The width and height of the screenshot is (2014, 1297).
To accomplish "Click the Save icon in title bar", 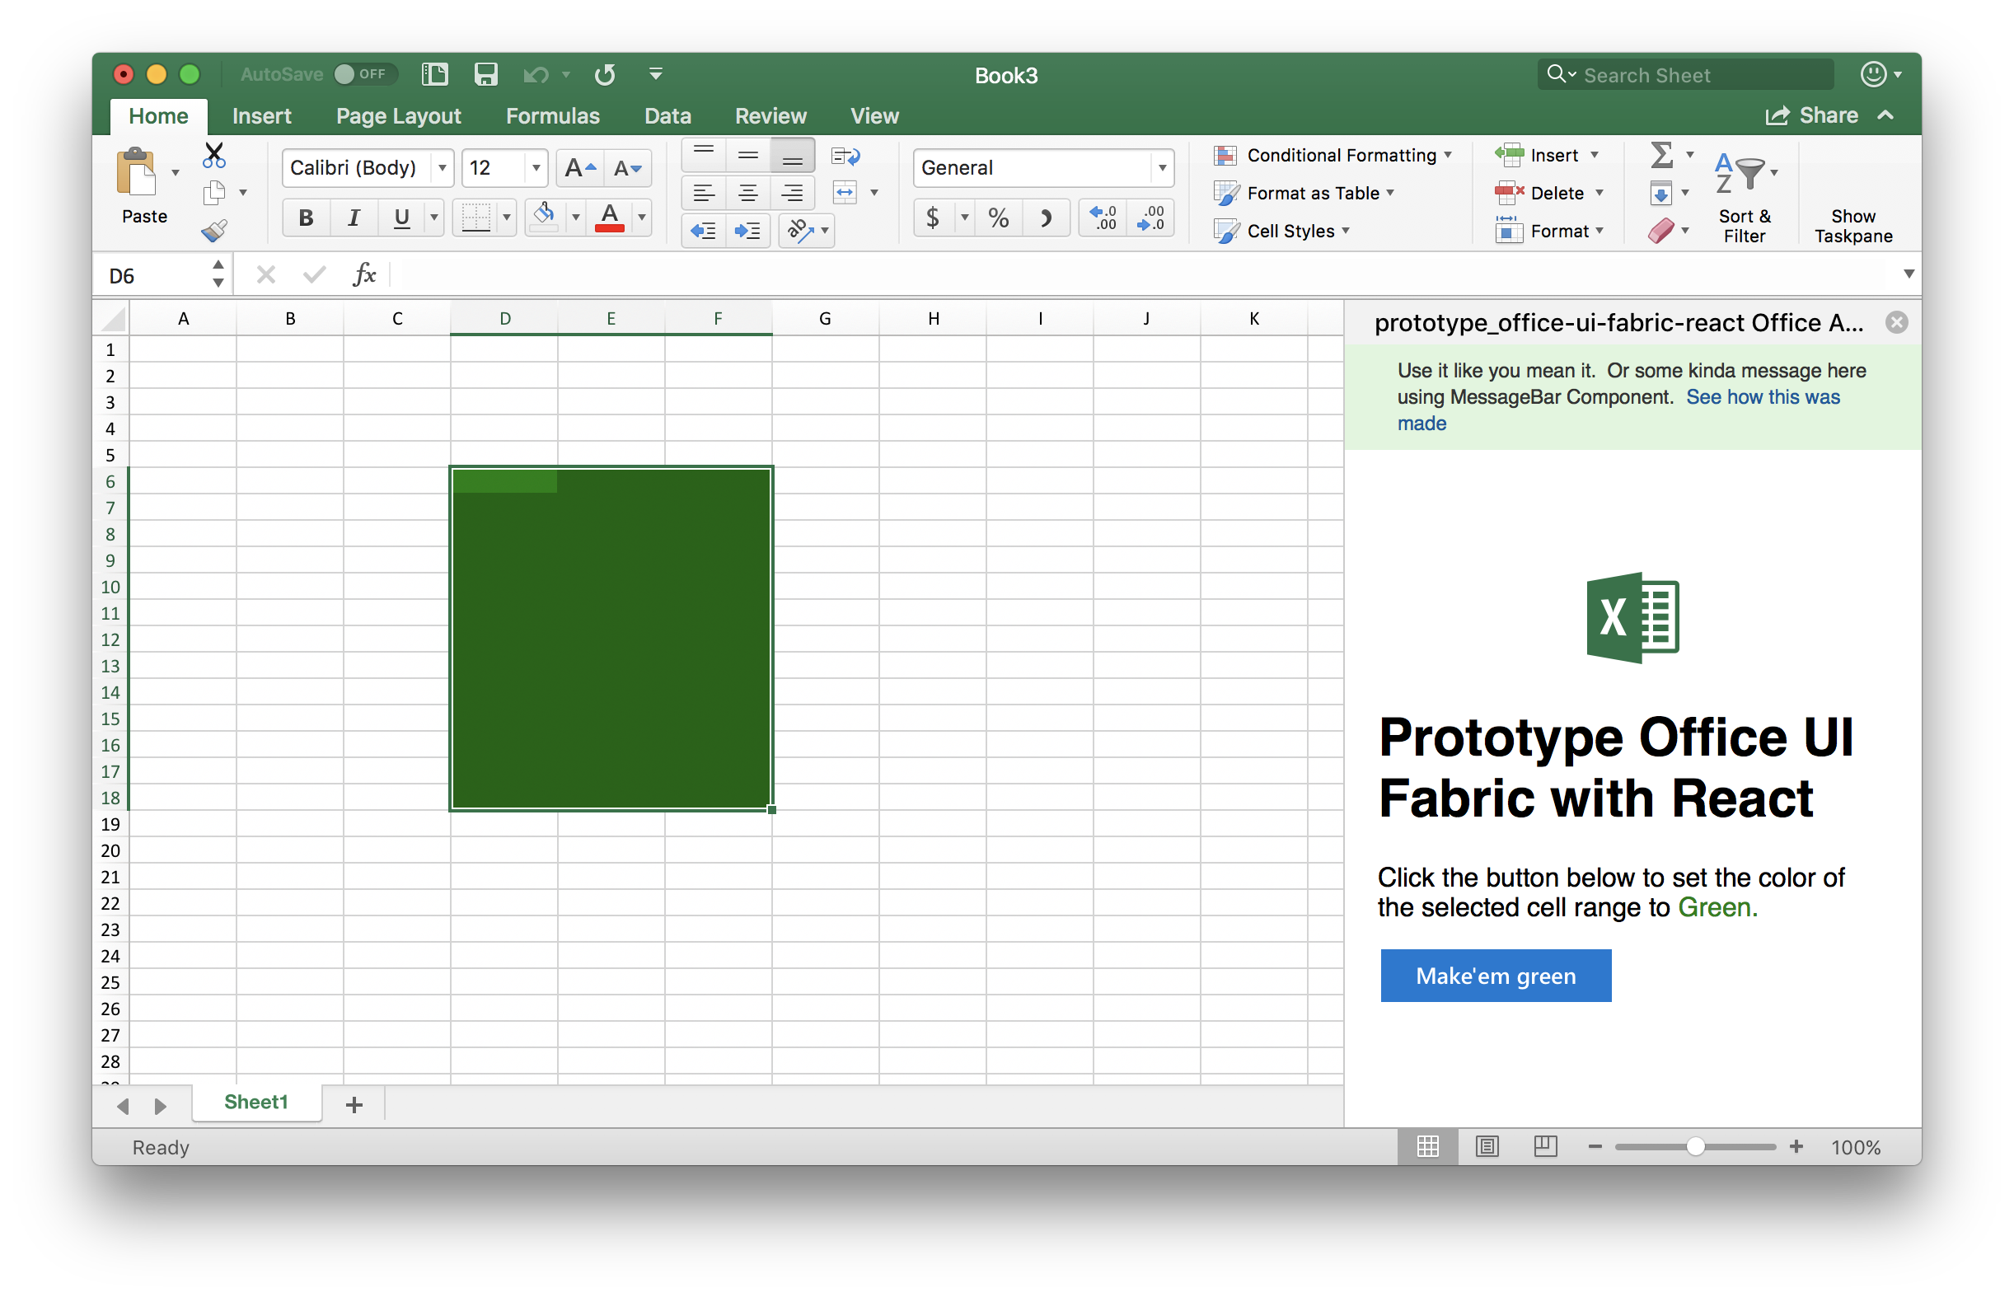I will [486, 74].
